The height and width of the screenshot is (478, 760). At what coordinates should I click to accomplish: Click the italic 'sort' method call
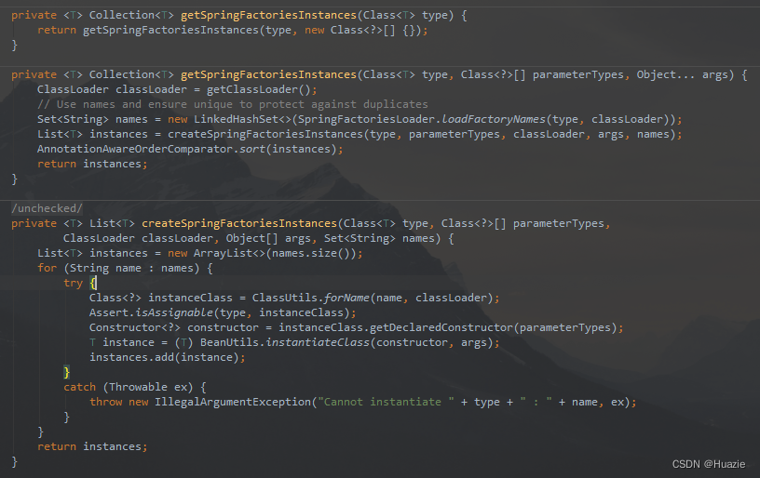click(252, 149)
